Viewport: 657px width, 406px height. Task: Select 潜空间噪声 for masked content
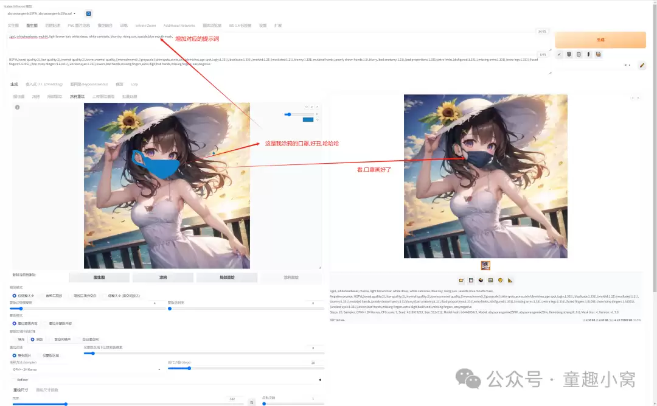(59, 339)
